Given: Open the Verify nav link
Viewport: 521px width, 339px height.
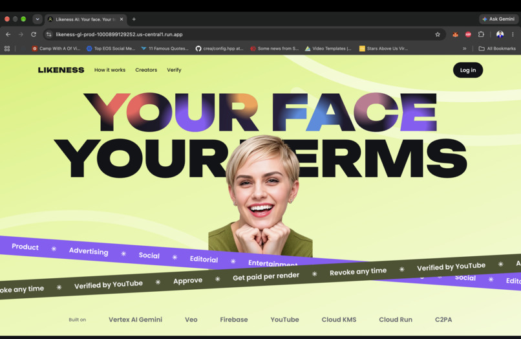Looking at the screenshot, I should 174,70.
